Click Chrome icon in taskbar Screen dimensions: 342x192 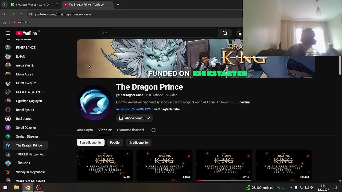tap(28, 187)
